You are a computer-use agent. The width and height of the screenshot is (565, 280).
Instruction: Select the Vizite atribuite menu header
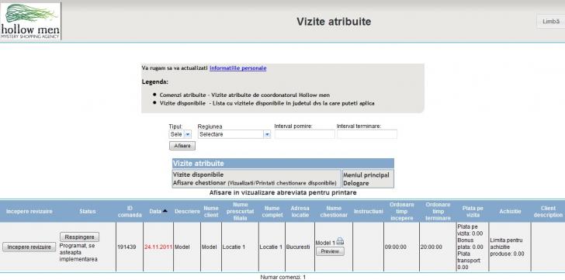click(x=282, y=164)
